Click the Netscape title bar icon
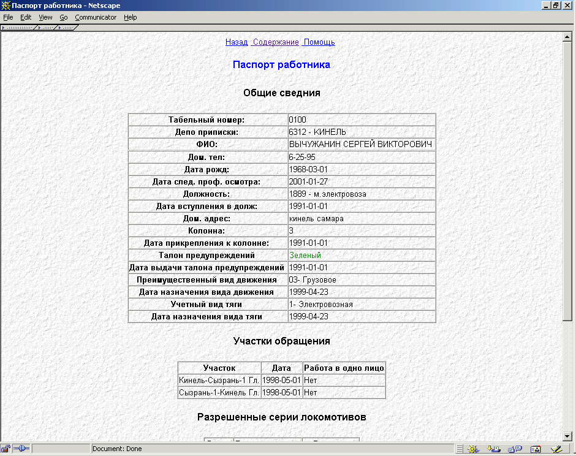The width and height of the screenshot is (576, 456). pyautogui.click(x=6, y=6)
